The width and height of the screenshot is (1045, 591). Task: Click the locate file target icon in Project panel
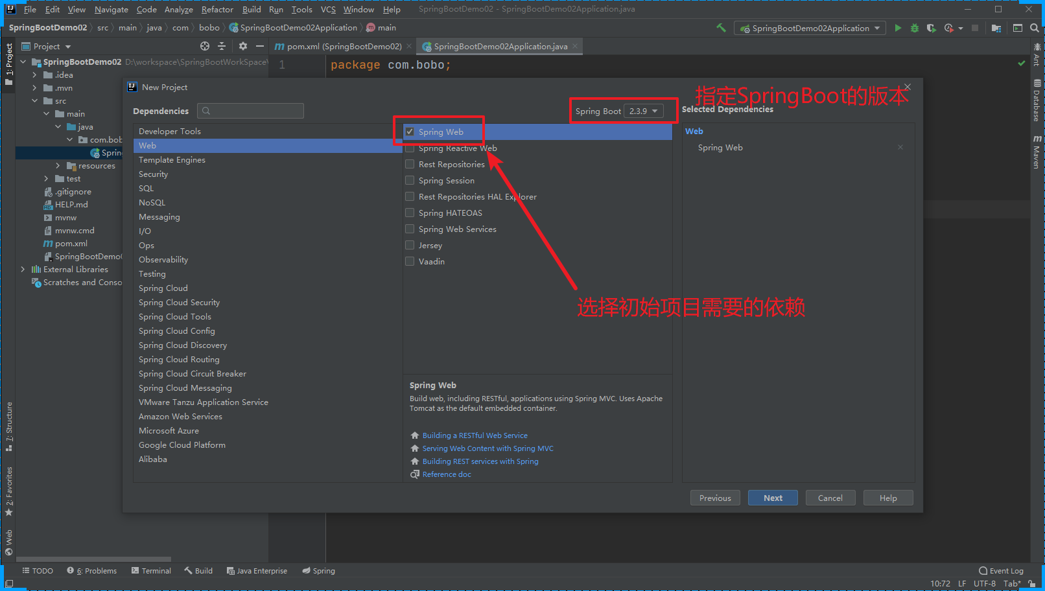(205, 46)
